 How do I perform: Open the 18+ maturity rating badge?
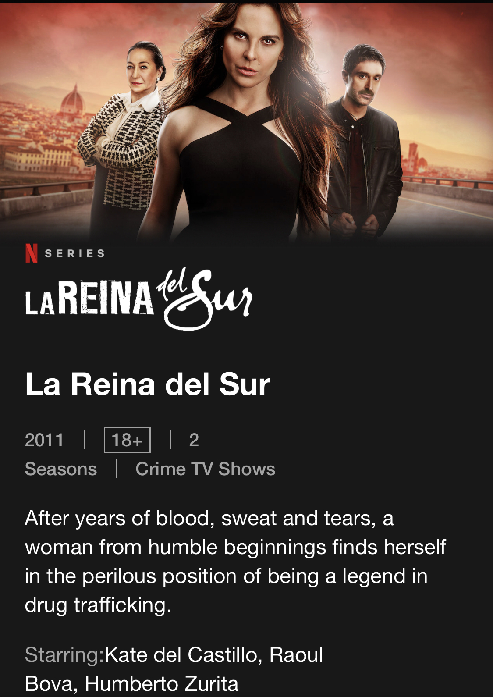pos(127,440)
